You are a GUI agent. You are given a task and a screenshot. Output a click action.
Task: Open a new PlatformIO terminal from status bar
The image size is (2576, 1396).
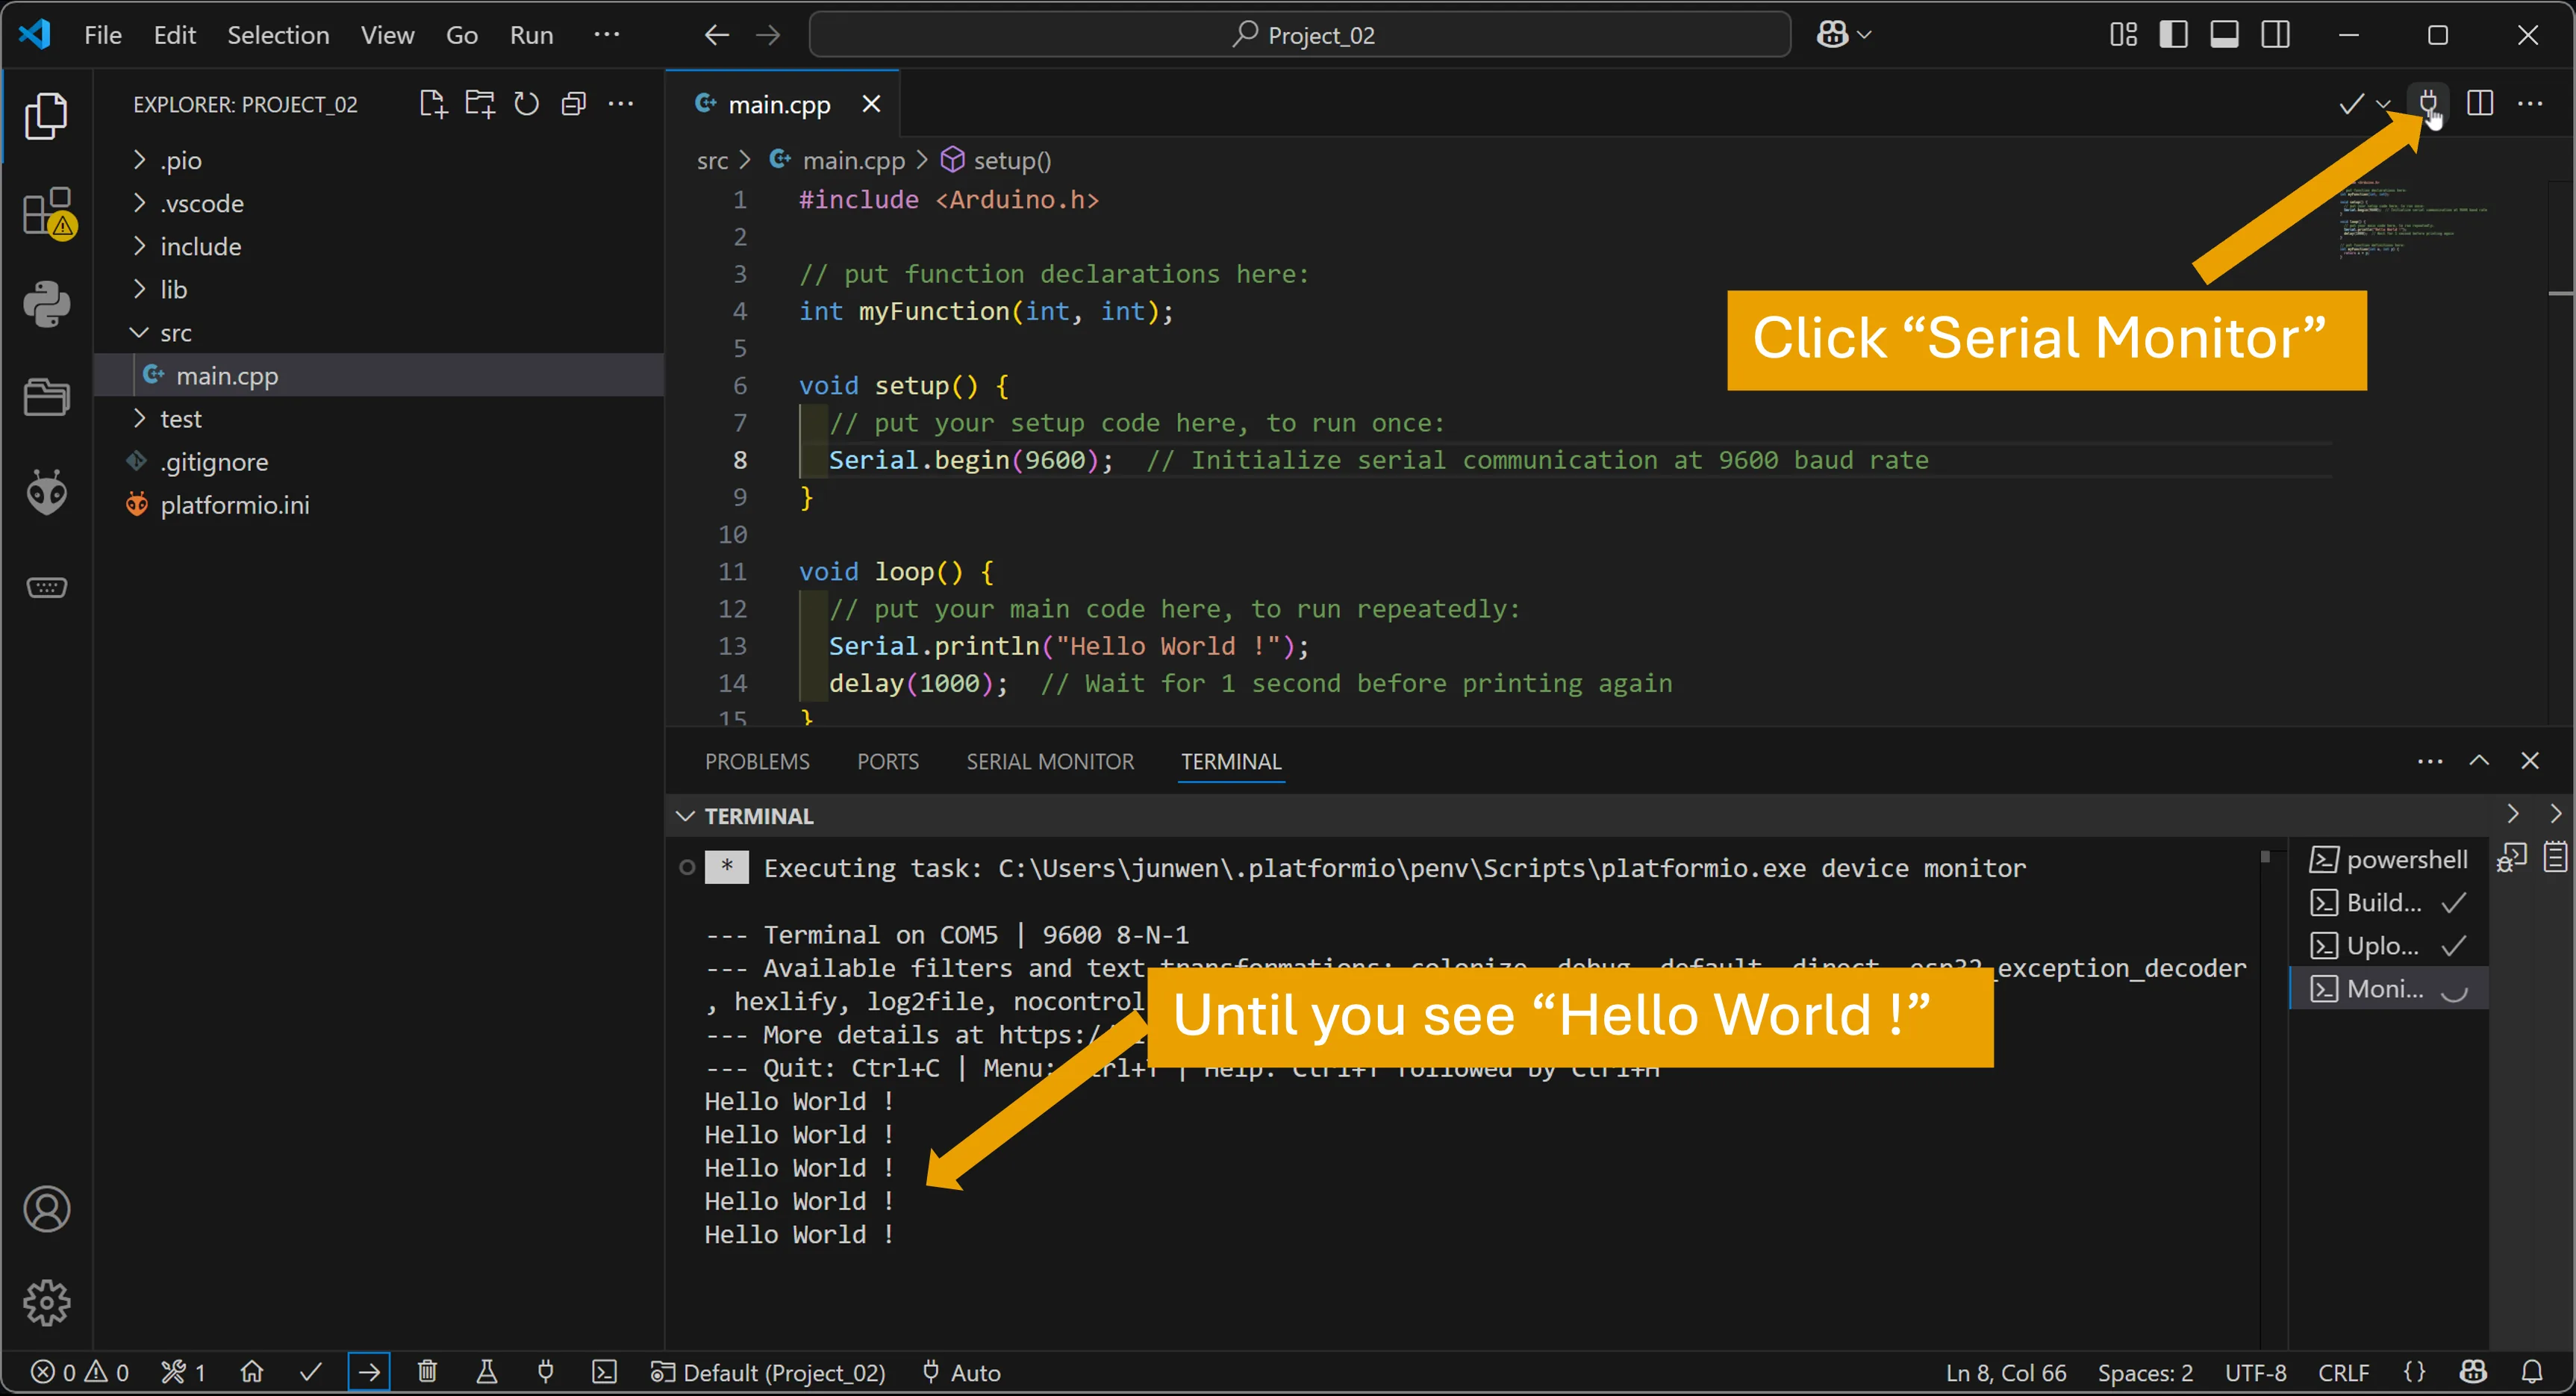tap(605, 1372)
